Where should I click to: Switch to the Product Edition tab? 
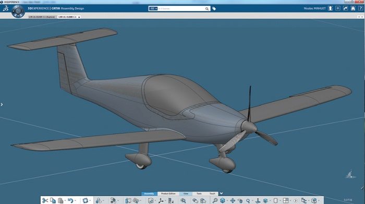(x=168, y=194)
